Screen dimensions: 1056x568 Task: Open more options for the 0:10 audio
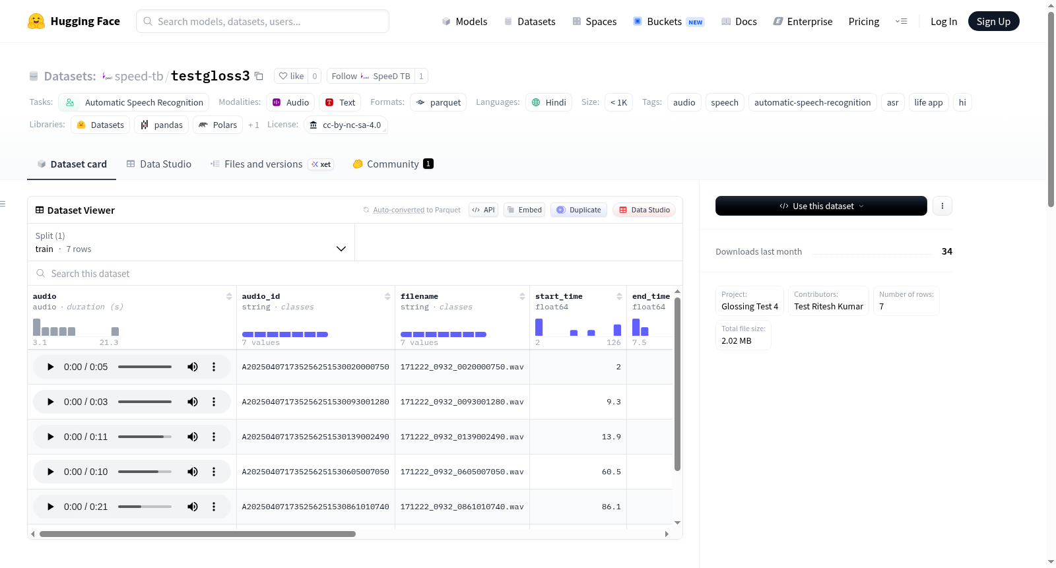(x=214, y=472)
